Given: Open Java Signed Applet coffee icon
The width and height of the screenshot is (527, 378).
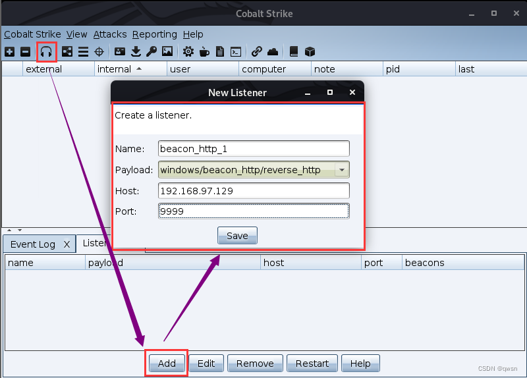Looking at the screenshot, I should click(204, 52).
